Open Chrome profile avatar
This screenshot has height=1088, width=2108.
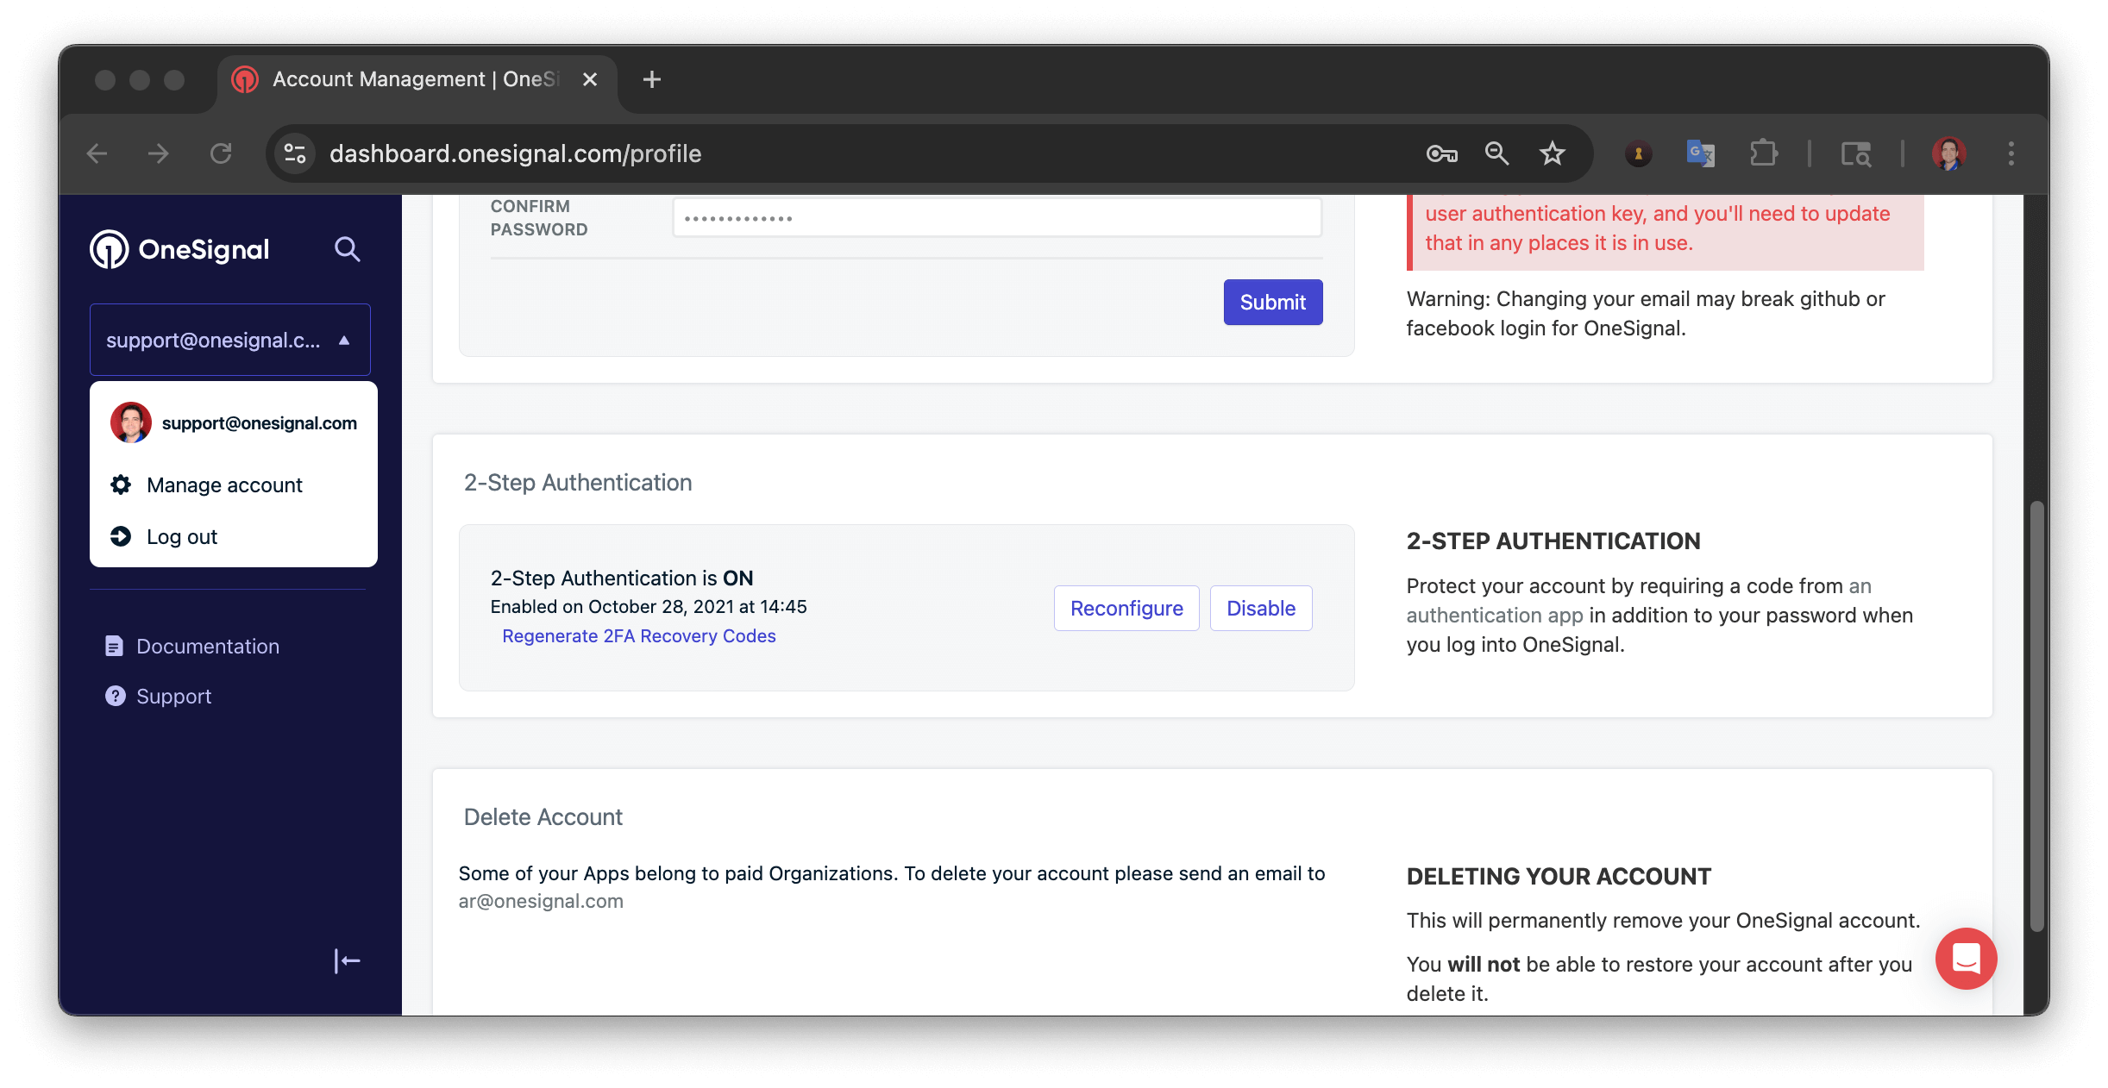[1948, 153]
